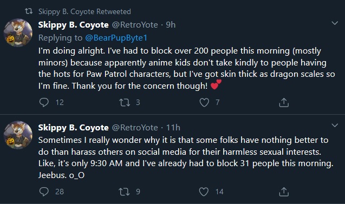Click the 9h timestamp of the first tweet
The height and width of the screenshot is (204, 345).
171,25
